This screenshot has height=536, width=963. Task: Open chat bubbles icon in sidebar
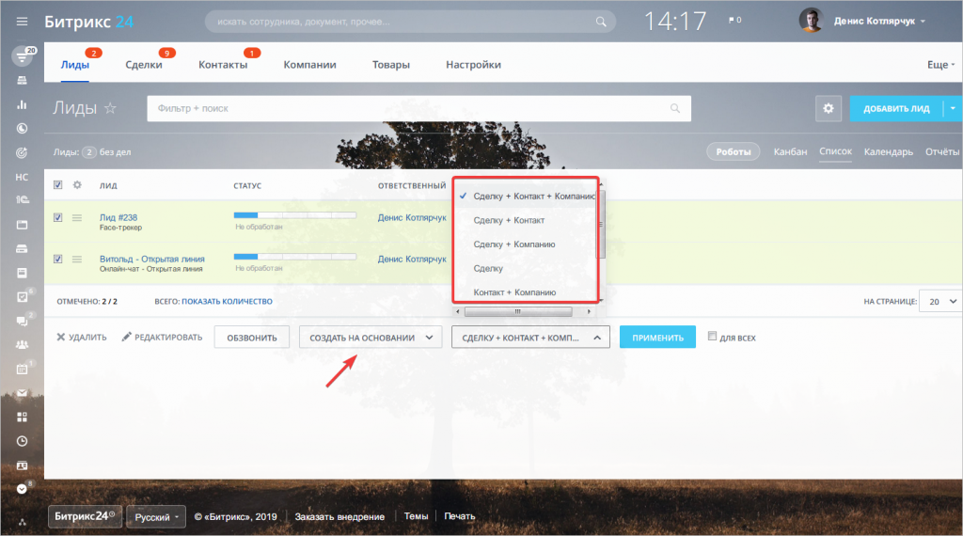[x=23, y=321]
